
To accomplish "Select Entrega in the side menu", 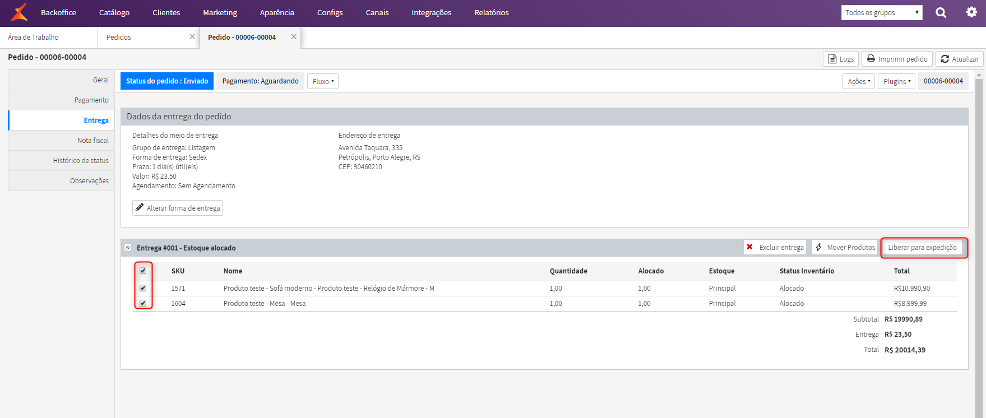I will (61, 120).
